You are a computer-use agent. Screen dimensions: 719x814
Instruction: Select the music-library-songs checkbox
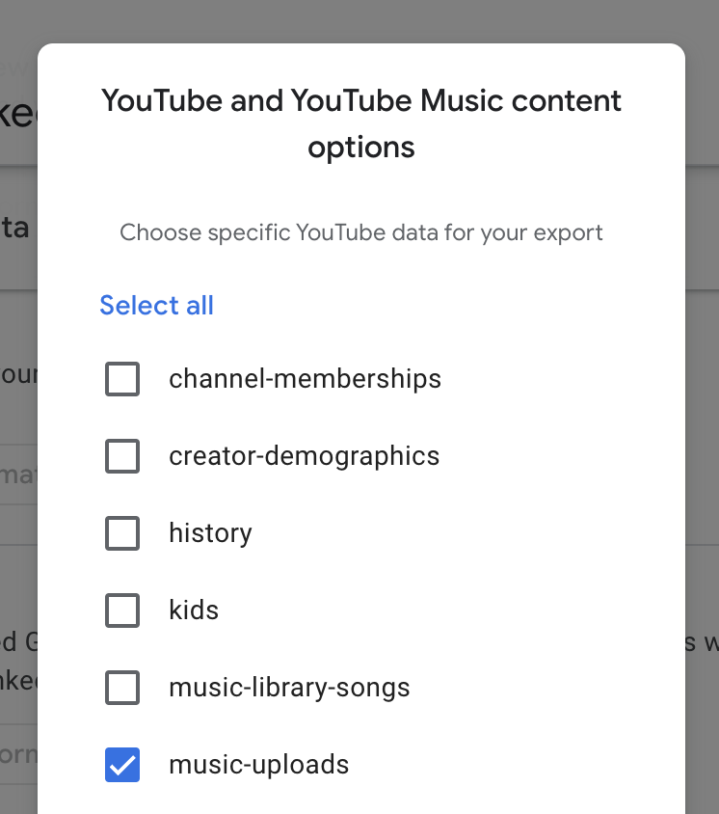tap(122, 688)
